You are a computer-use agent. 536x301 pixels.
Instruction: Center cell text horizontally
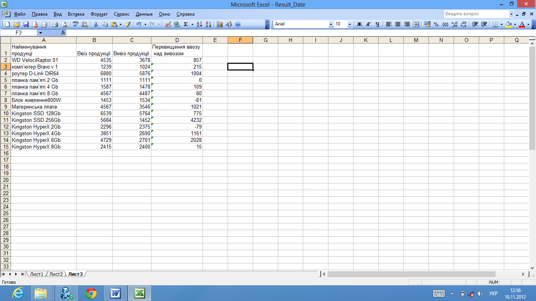(x=398, y=24)
